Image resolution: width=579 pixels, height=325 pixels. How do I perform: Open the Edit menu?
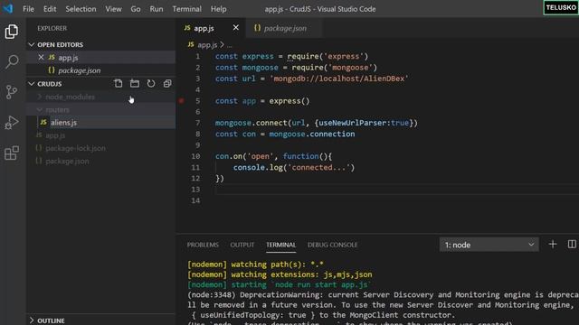pos(50,9)
